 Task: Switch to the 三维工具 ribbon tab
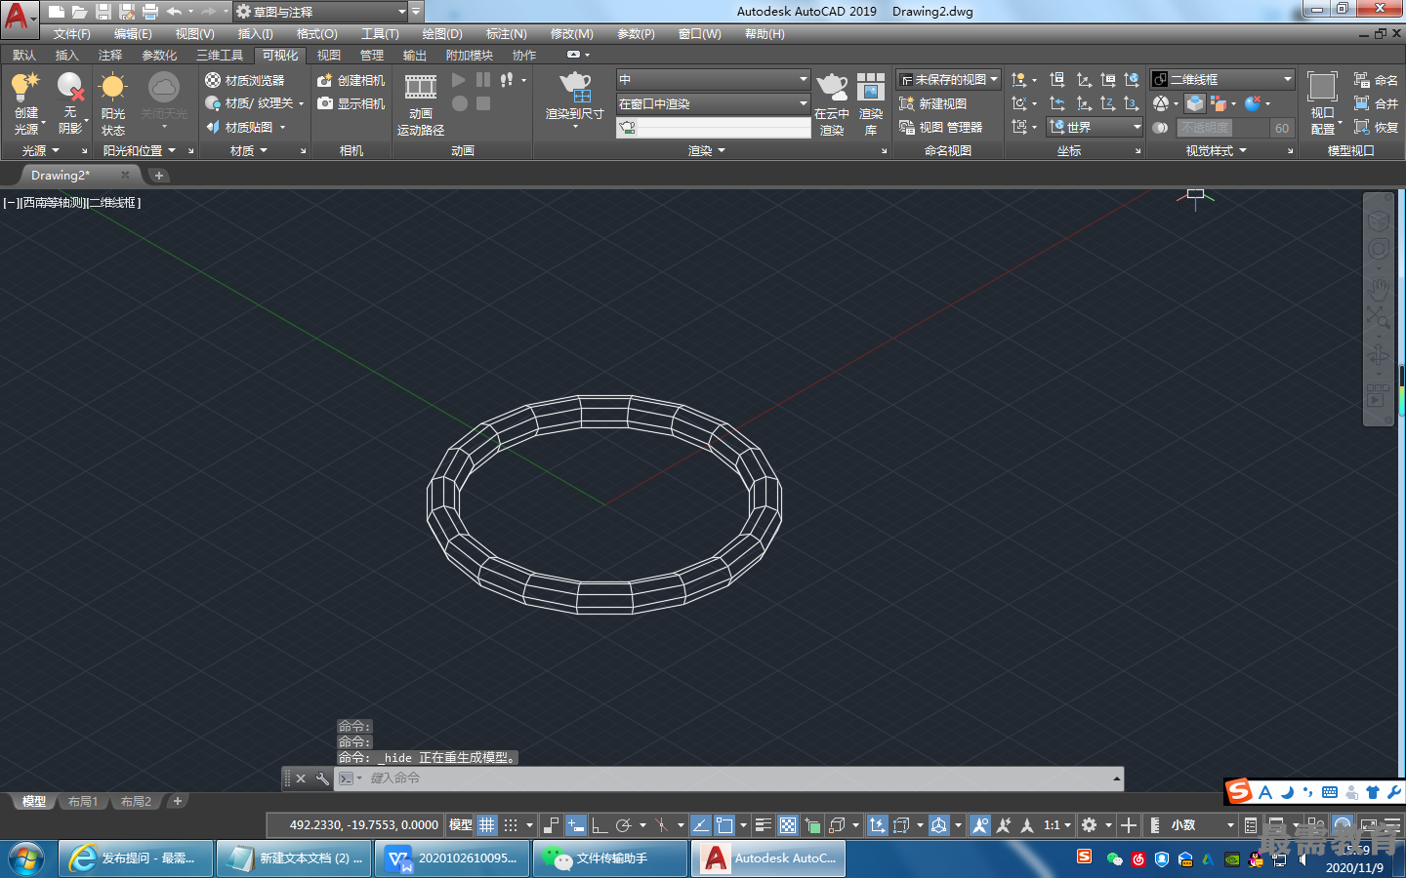[x=220, y=56]
